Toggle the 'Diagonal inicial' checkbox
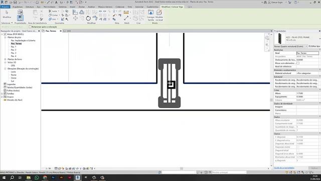 coord(298,150)
